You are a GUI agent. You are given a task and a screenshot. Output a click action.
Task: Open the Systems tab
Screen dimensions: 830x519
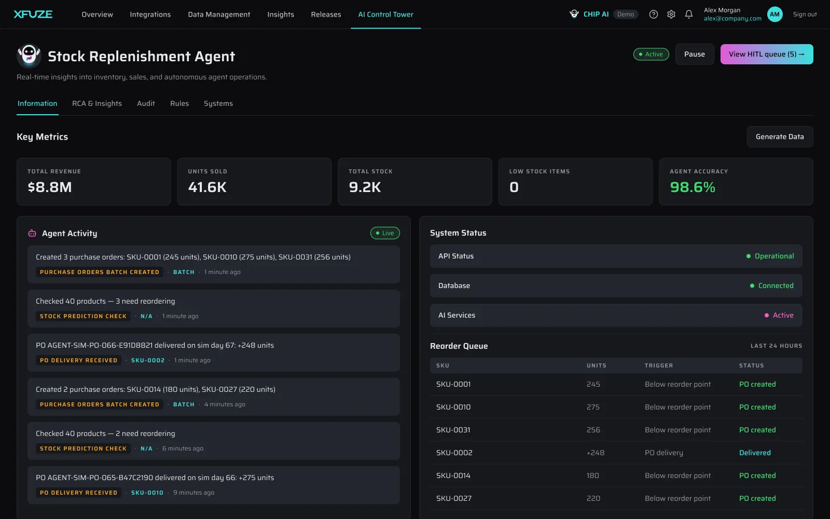tap(218, 103)
